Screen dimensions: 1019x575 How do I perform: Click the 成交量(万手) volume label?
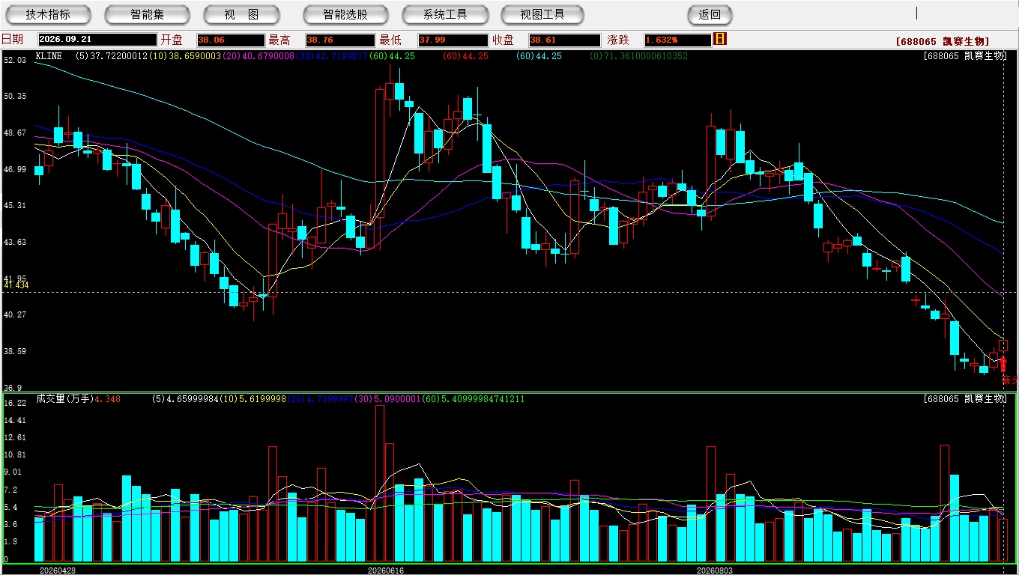pyautogui.click(x=64, y=399)
